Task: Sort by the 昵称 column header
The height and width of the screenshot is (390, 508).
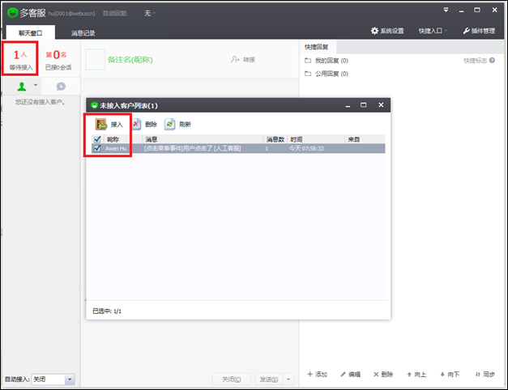Action: [123, 139]
